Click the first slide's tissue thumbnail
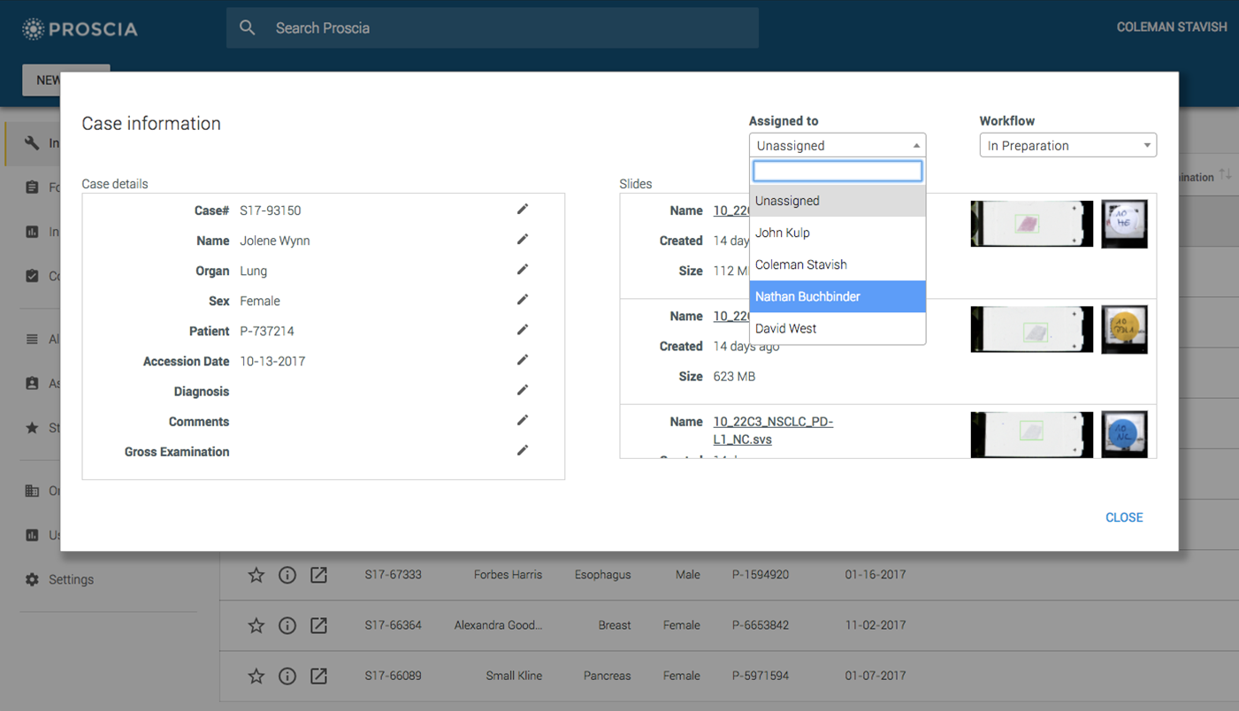Screen dimensions: 1239x711 point(1031,224)
